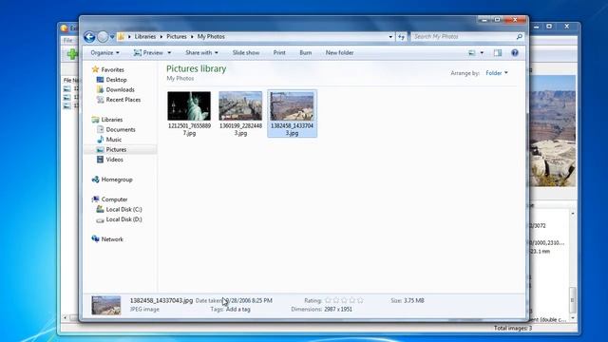
Task: Set rating to one star
Action: coord(328,300)
